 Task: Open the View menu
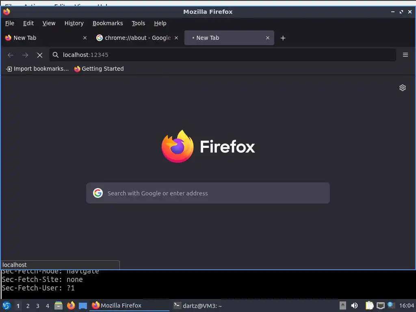click(49, 23)
